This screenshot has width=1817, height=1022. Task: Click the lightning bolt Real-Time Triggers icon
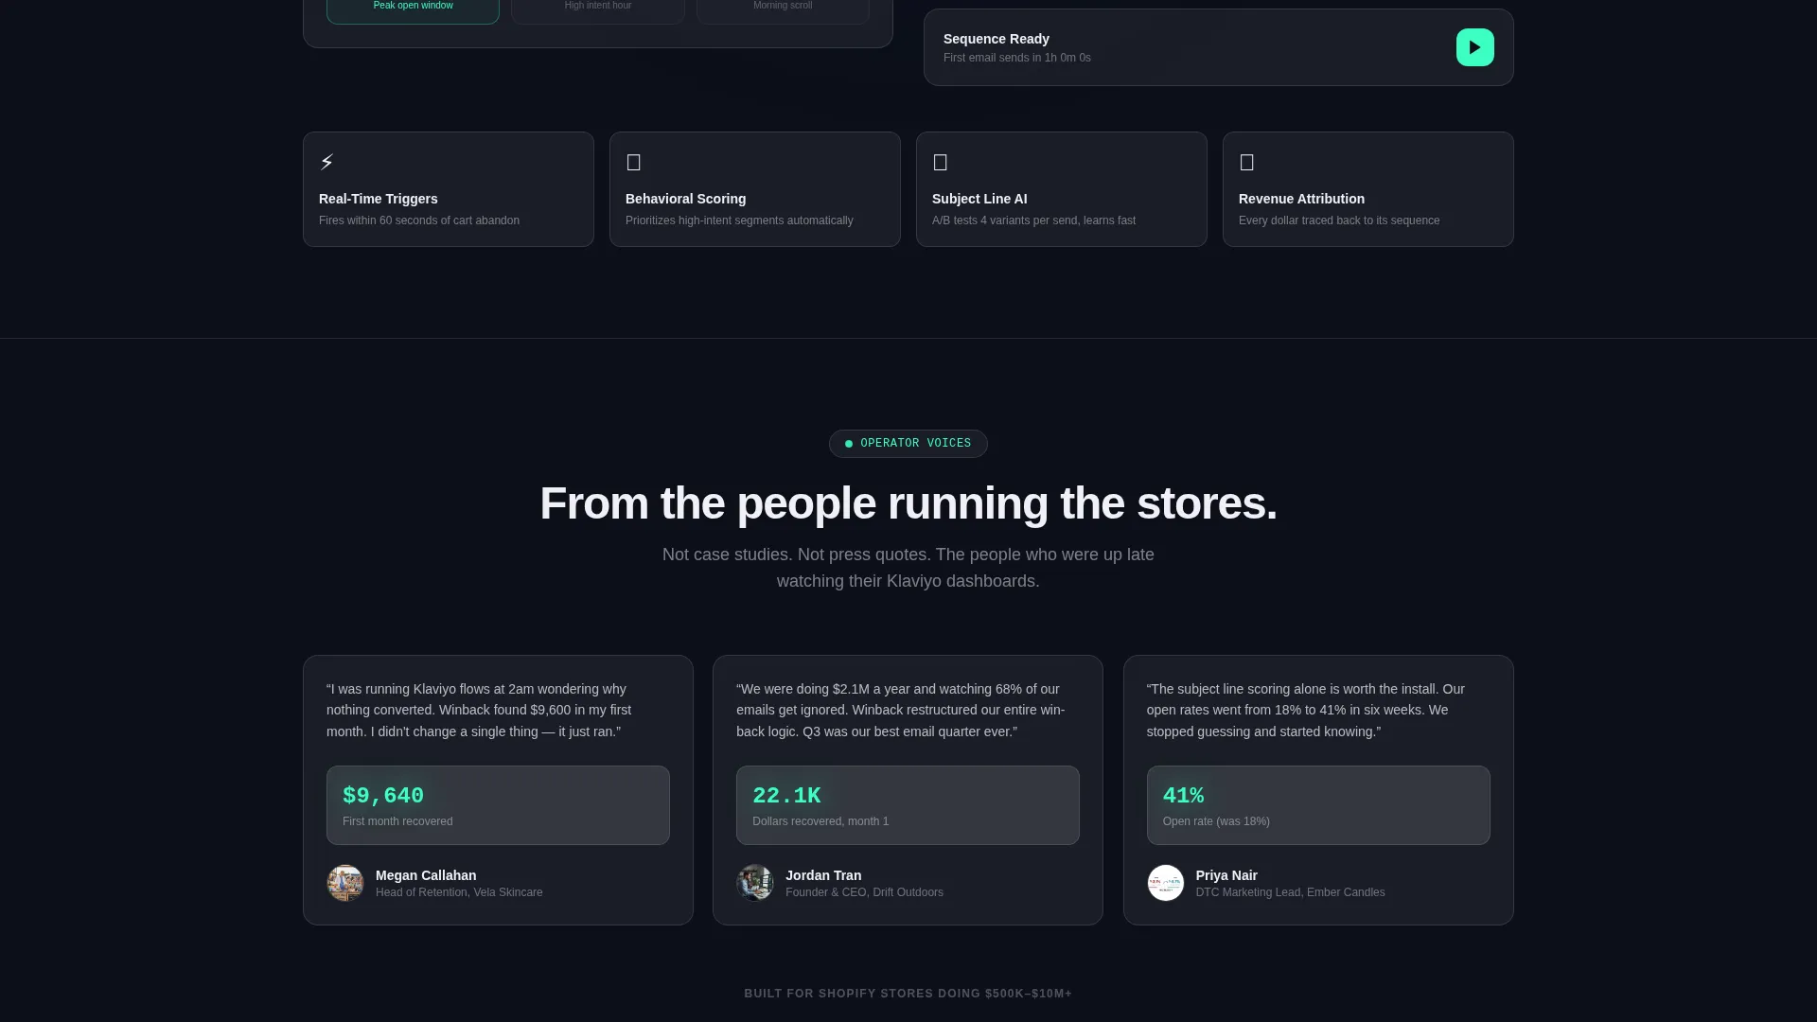pyautogui.click(x=326, y=163)
